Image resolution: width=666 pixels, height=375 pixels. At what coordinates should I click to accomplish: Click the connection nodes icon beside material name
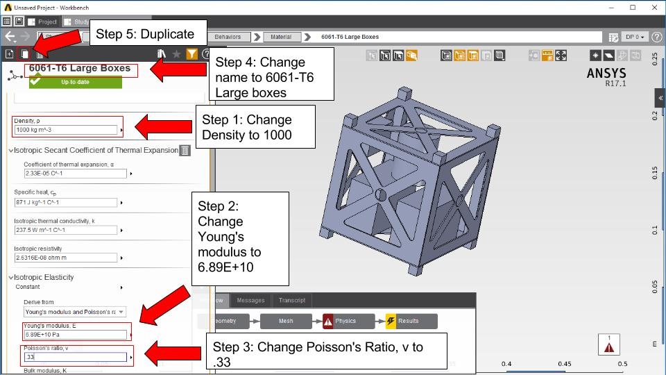(15, 76)
